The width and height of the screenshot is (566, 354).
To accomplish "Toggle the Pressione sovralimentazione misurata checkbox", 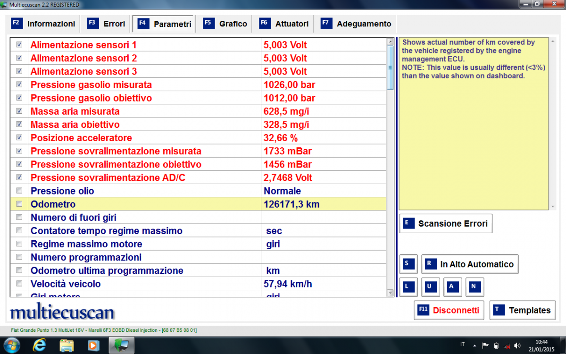I will click(x=19, y=151).
